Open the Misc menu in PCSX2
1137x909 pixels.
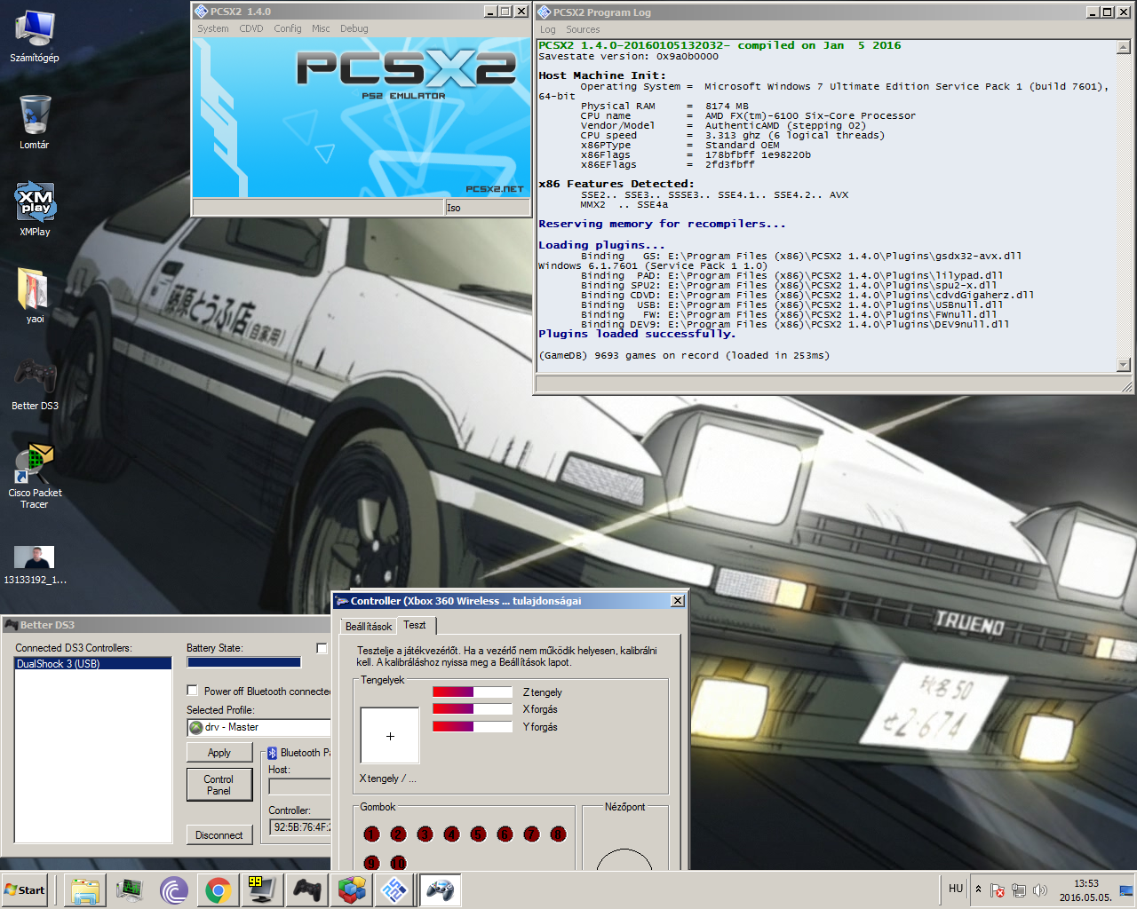pyautogui.click(x=321, y=28)
